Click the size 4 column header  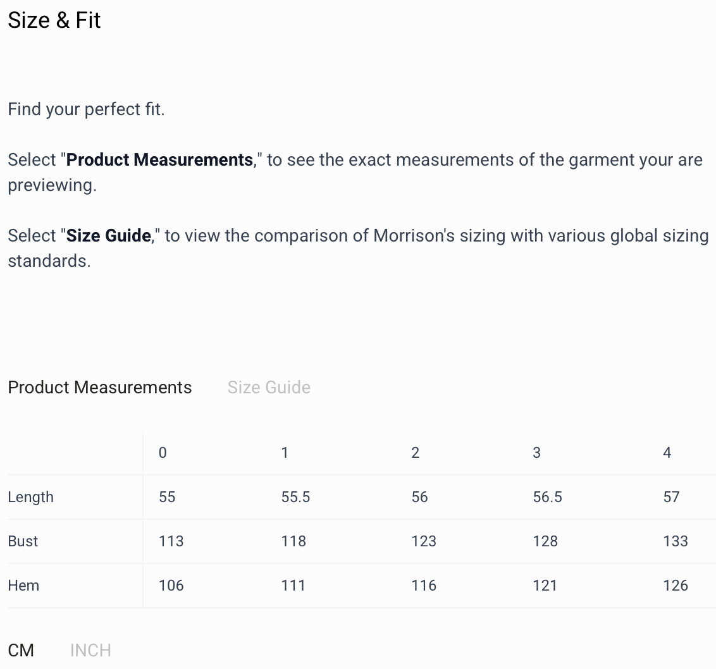667,453
